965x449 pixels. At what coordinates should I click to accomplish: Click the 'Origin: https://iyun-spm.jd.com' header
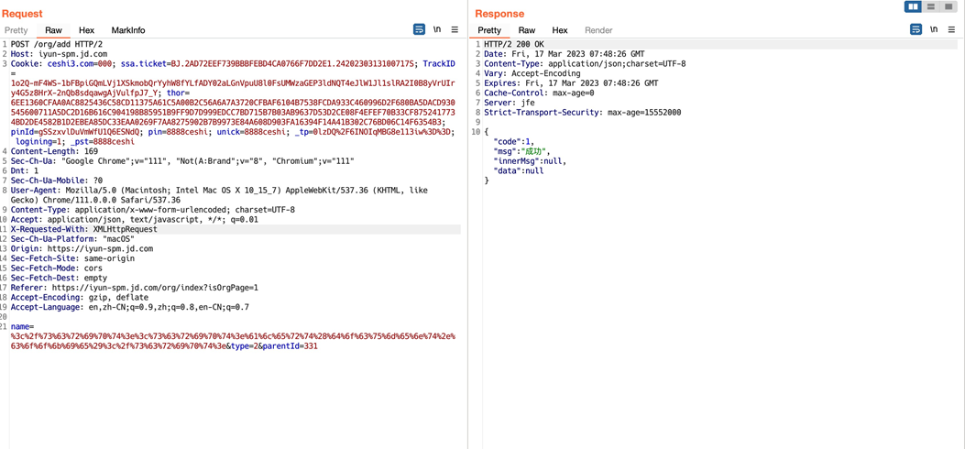coord(82,248)
